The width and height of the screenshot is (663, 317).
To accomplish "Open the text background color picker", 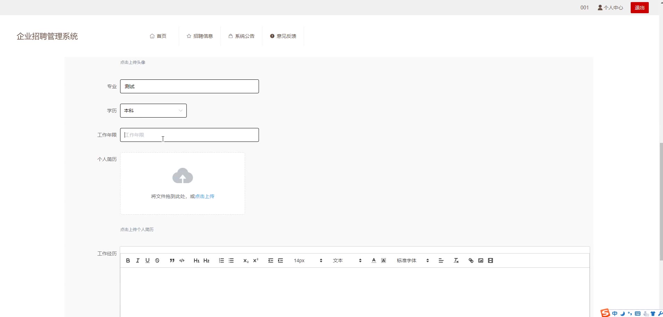I will click(384, 260).
